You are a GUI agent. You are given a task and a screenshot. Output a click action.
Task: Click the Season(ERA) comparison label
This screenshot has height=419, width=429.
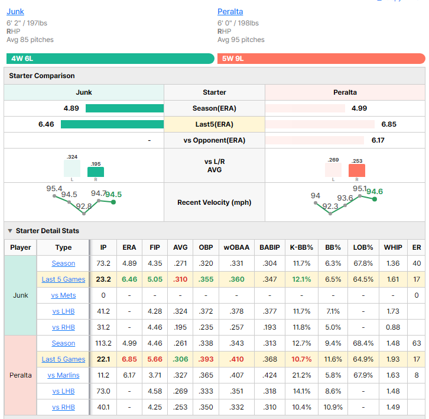pyautogui.click(x=214, y=108)
